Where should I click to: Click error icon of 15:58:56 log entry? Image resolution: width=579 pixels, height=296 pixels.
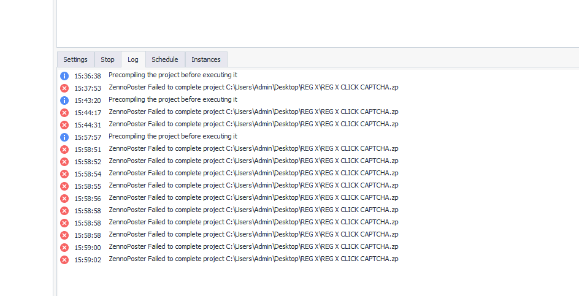coord(64,199)
